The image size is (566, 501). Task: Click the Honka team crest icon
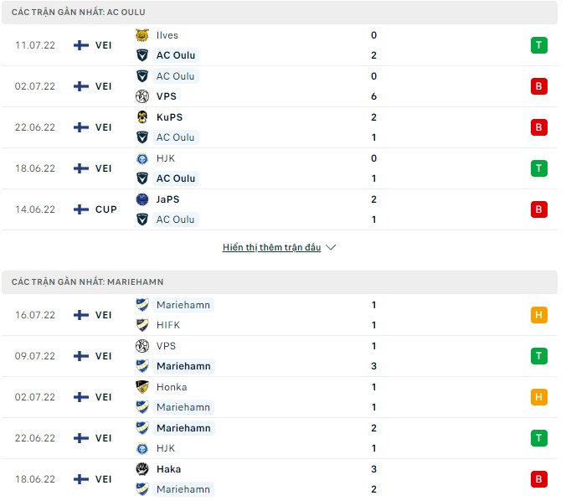pos(141,387)
